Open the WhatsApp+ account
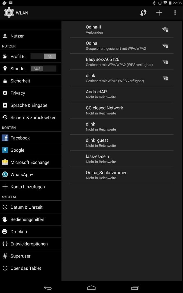This screenshot has width=183, height=293. [x=31, y=174]
